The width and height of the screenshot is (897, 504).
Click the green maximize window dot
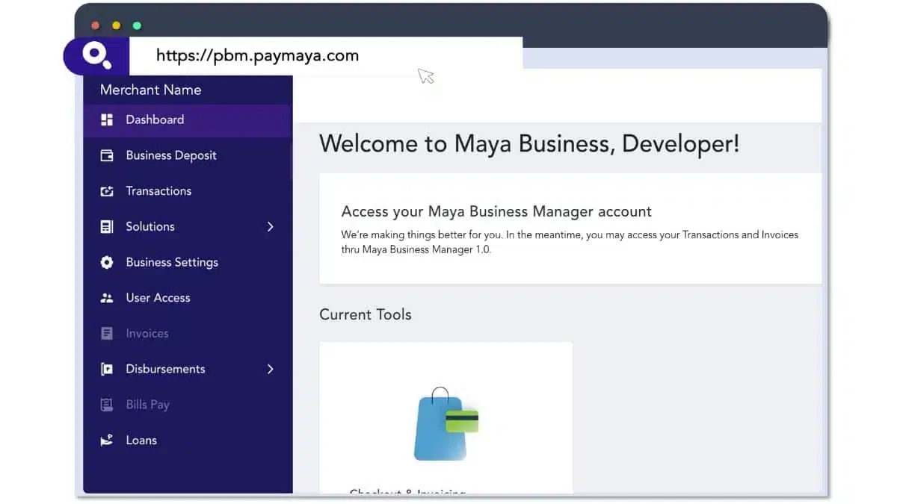pos(137,25)
